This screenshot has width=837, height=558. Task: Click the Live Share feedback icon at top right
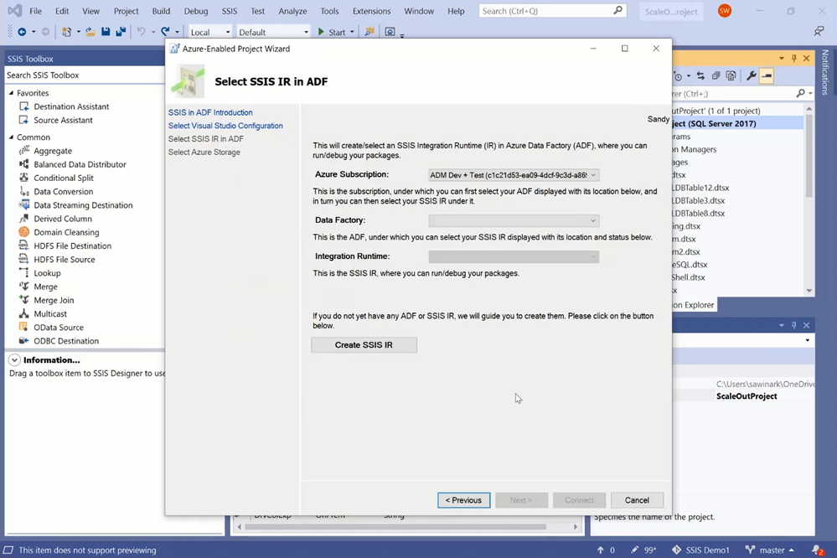point(819,32)
